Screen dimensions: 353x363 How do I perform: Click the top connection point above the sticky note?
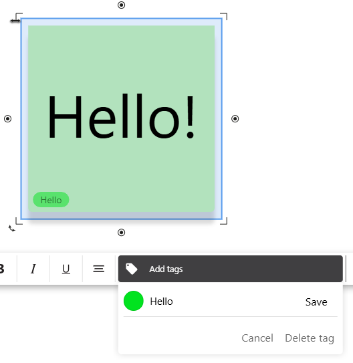pos(121,5)
